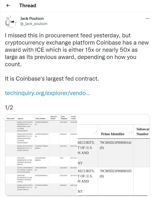
Task: Sort by Prime Identifier in enlarged table
Action: [130, 132]
